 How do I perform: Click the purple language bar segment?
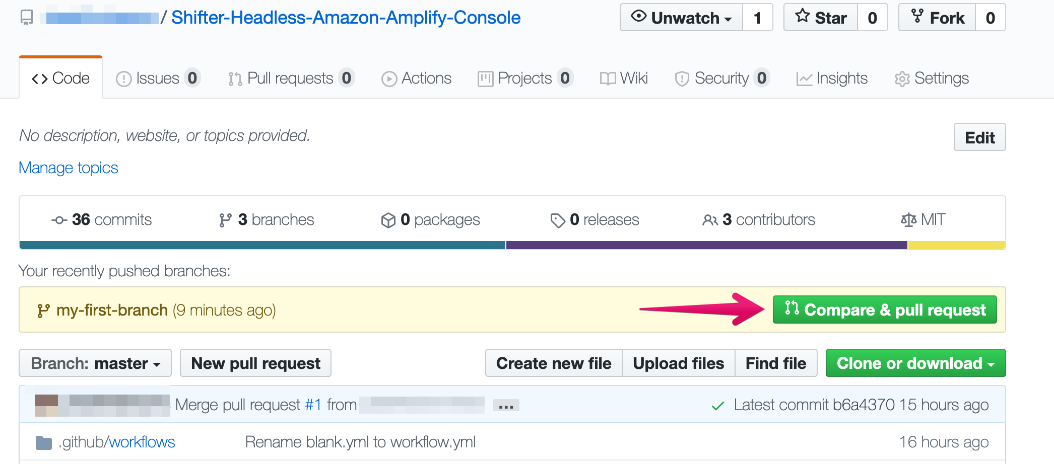pyautogui.click(x=707, y=245)
